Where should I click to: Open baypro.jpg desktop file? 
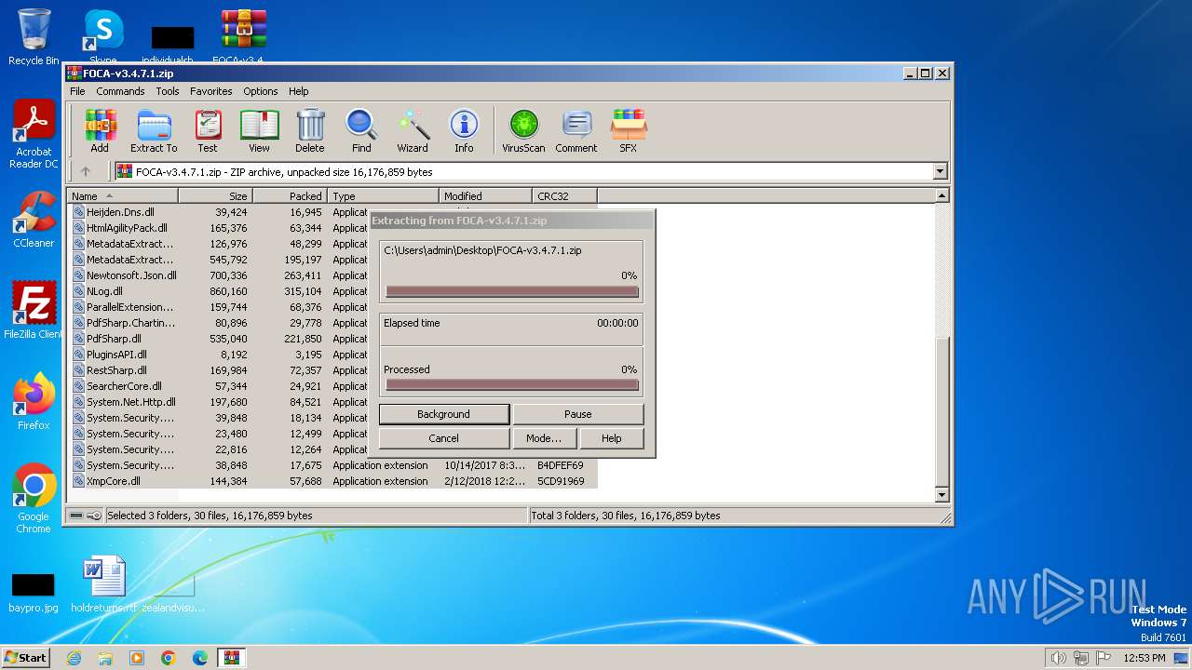pos(34,592)
